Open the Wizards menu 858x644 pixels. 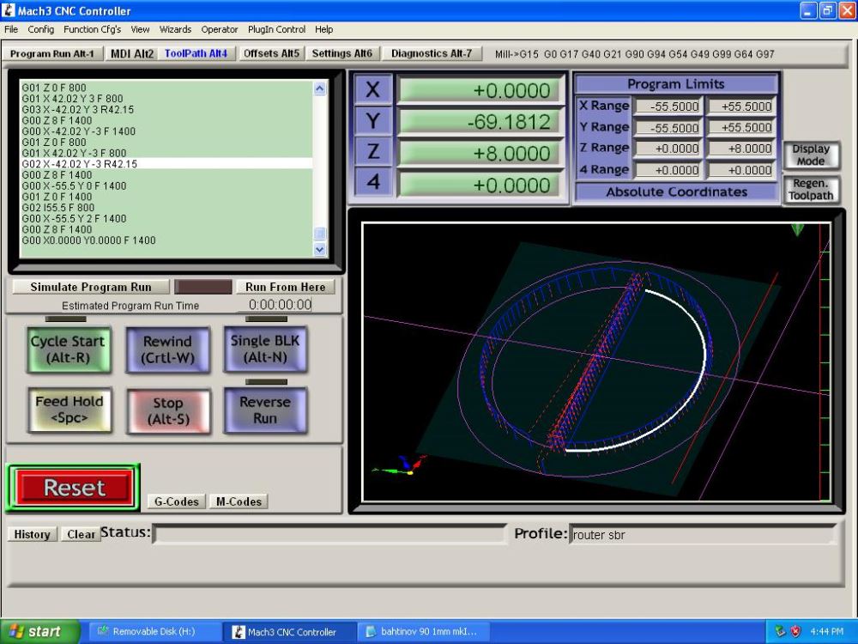(x=175, y=29)
